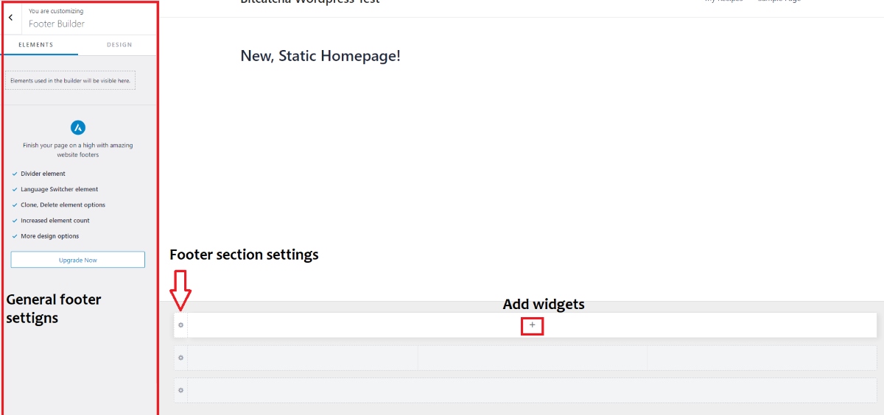Click the "New, Static Homepage!" heading
Viewport: 884px width, 415px height.
[x=320, y=56]
